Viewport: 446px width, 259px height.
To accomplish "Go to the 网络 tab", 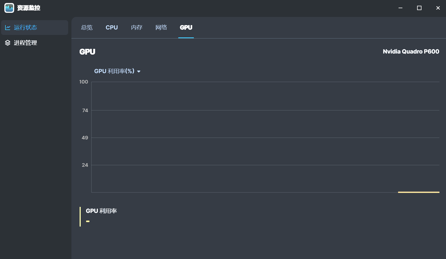I will pyautogui.click(x=161, y=28).
